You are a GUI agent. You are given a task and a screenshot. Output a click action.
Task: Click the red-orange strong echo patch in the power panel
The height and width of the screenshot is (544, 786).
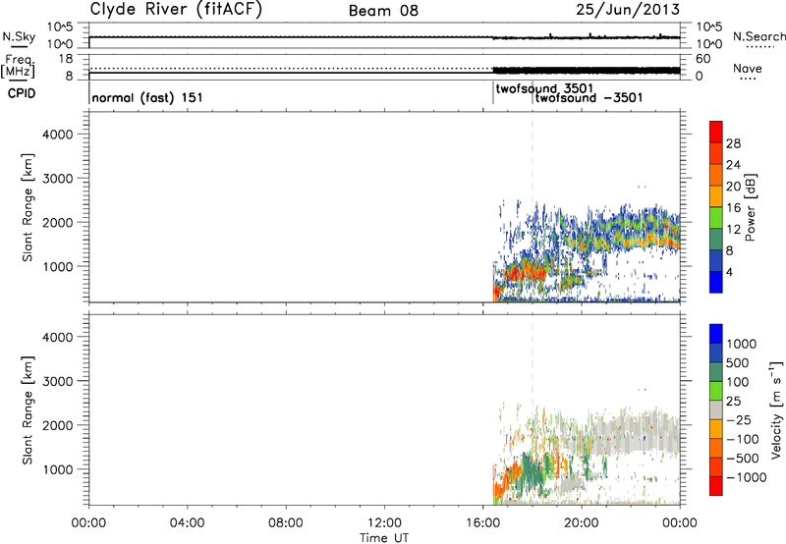coord(524,273)
